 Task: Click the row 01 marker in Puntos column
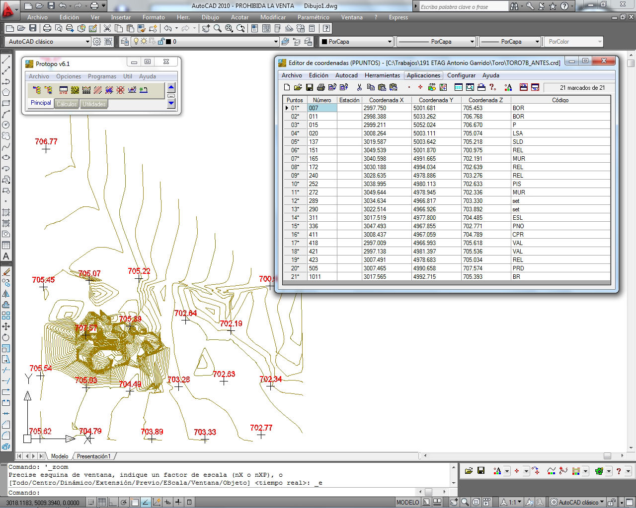click(295, 108)
